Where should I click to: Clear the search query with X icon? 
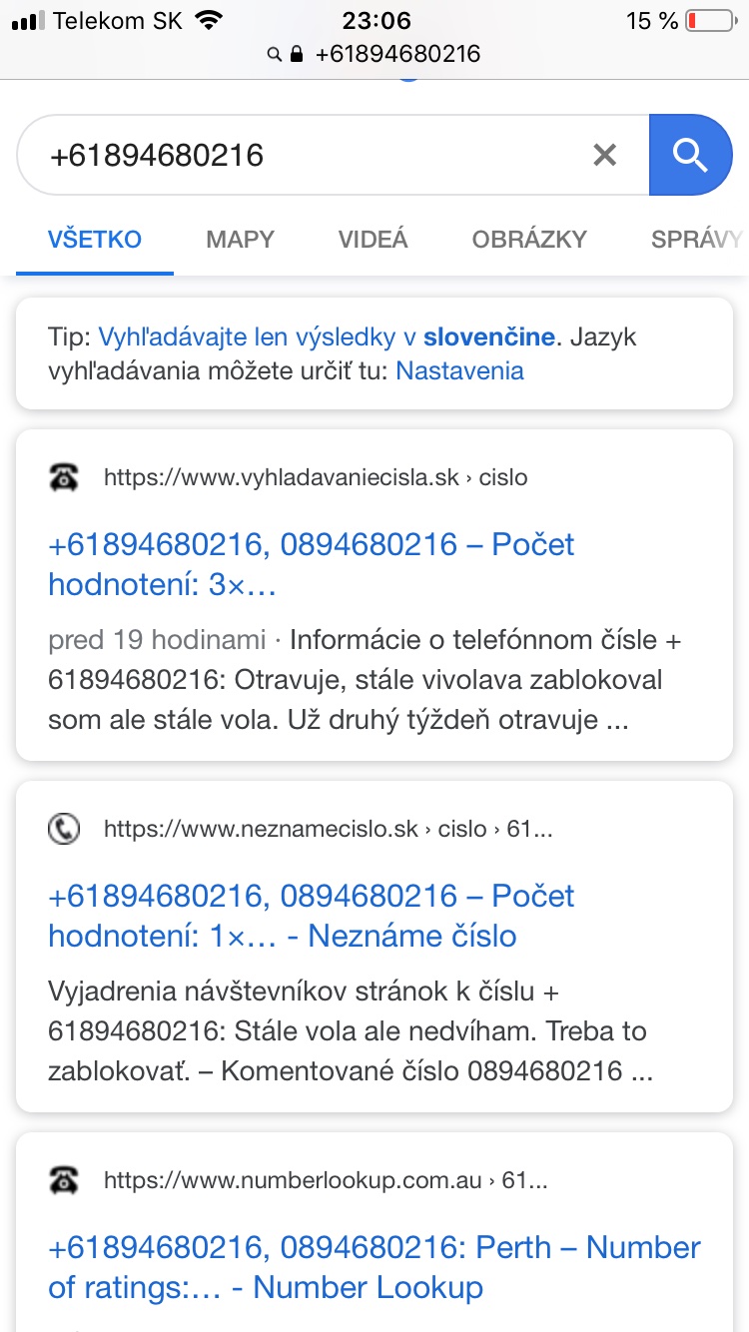click(x=604, y=155)
